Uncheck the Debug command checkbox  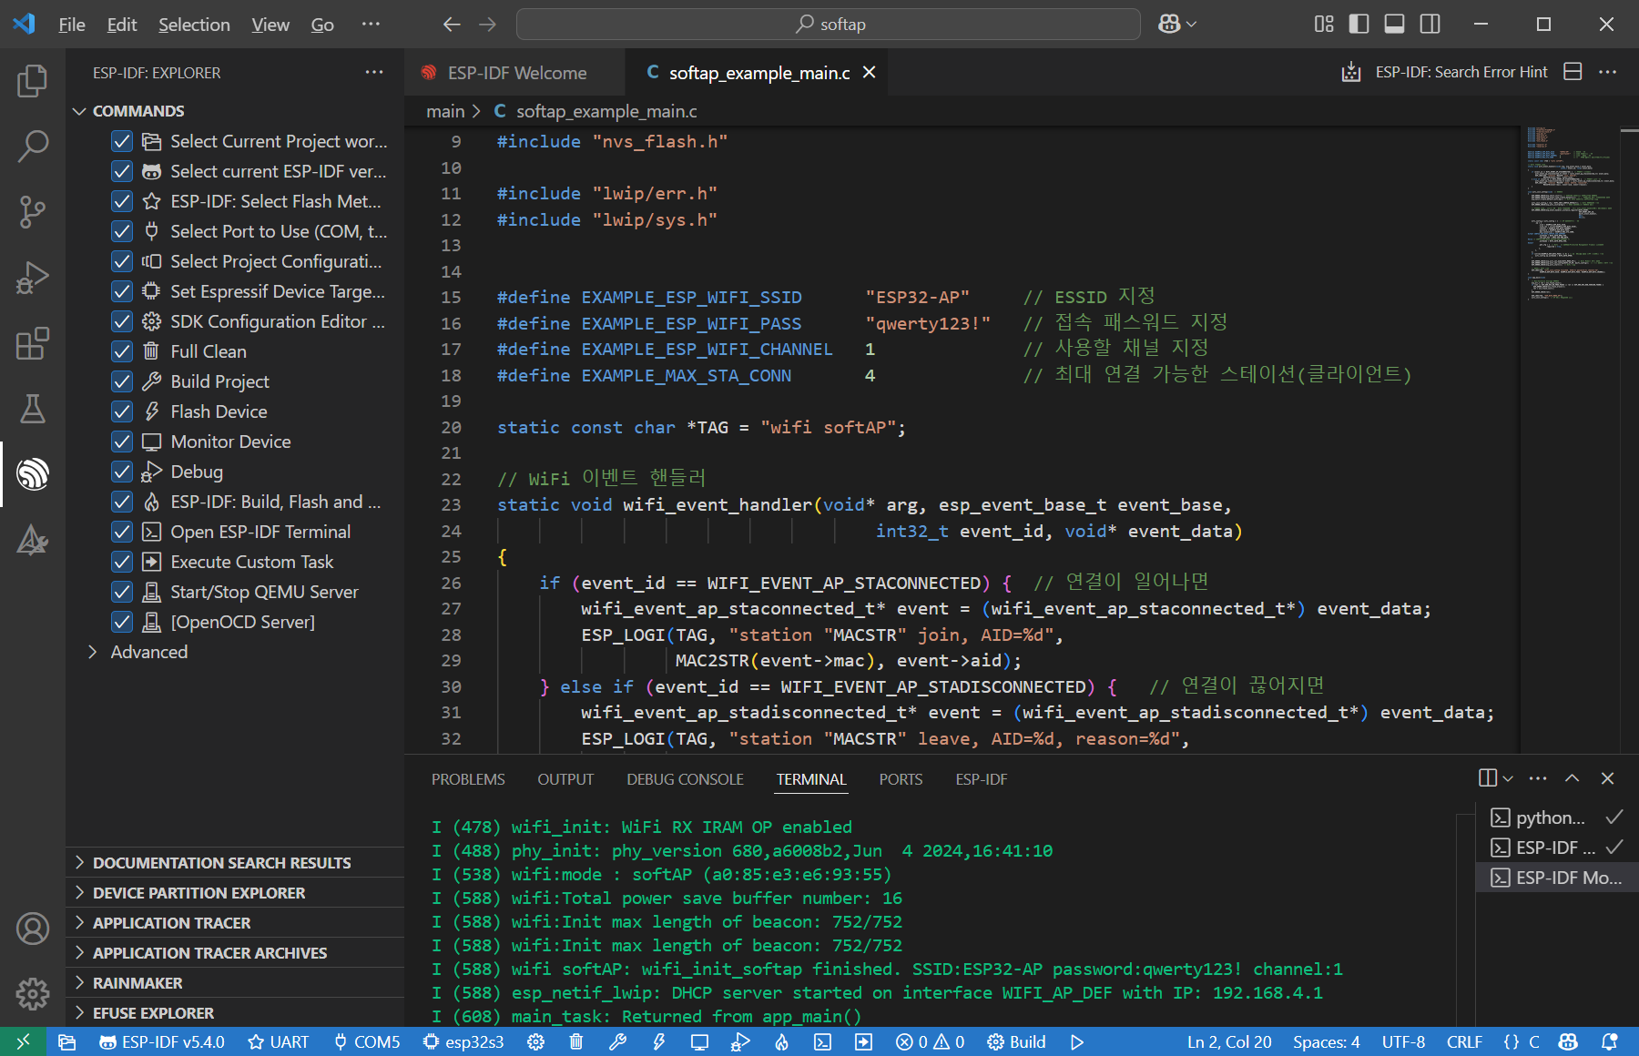pos(122,472)
